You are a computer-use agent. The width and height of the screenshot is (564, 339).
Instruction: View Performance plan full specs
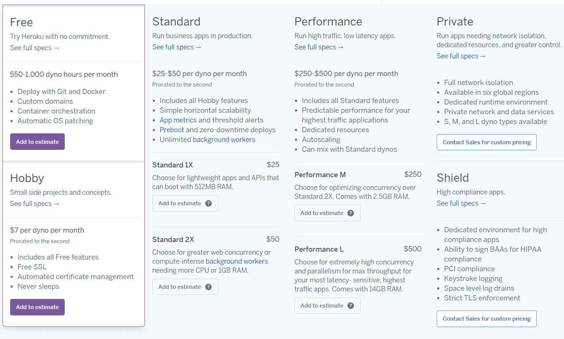point(319,47)
